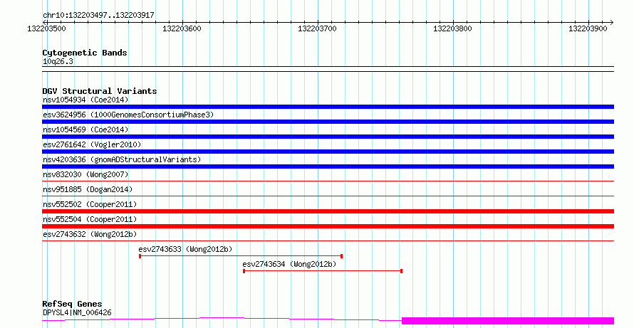Click the nsv1054934 (Coe2014) variant label
Image resolution: width=634 pixels, height=328 pixels.
click(x=85, y=100)
